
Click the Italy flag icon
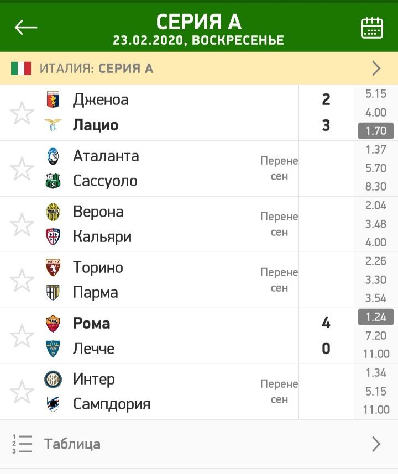[x=20, y=69]
